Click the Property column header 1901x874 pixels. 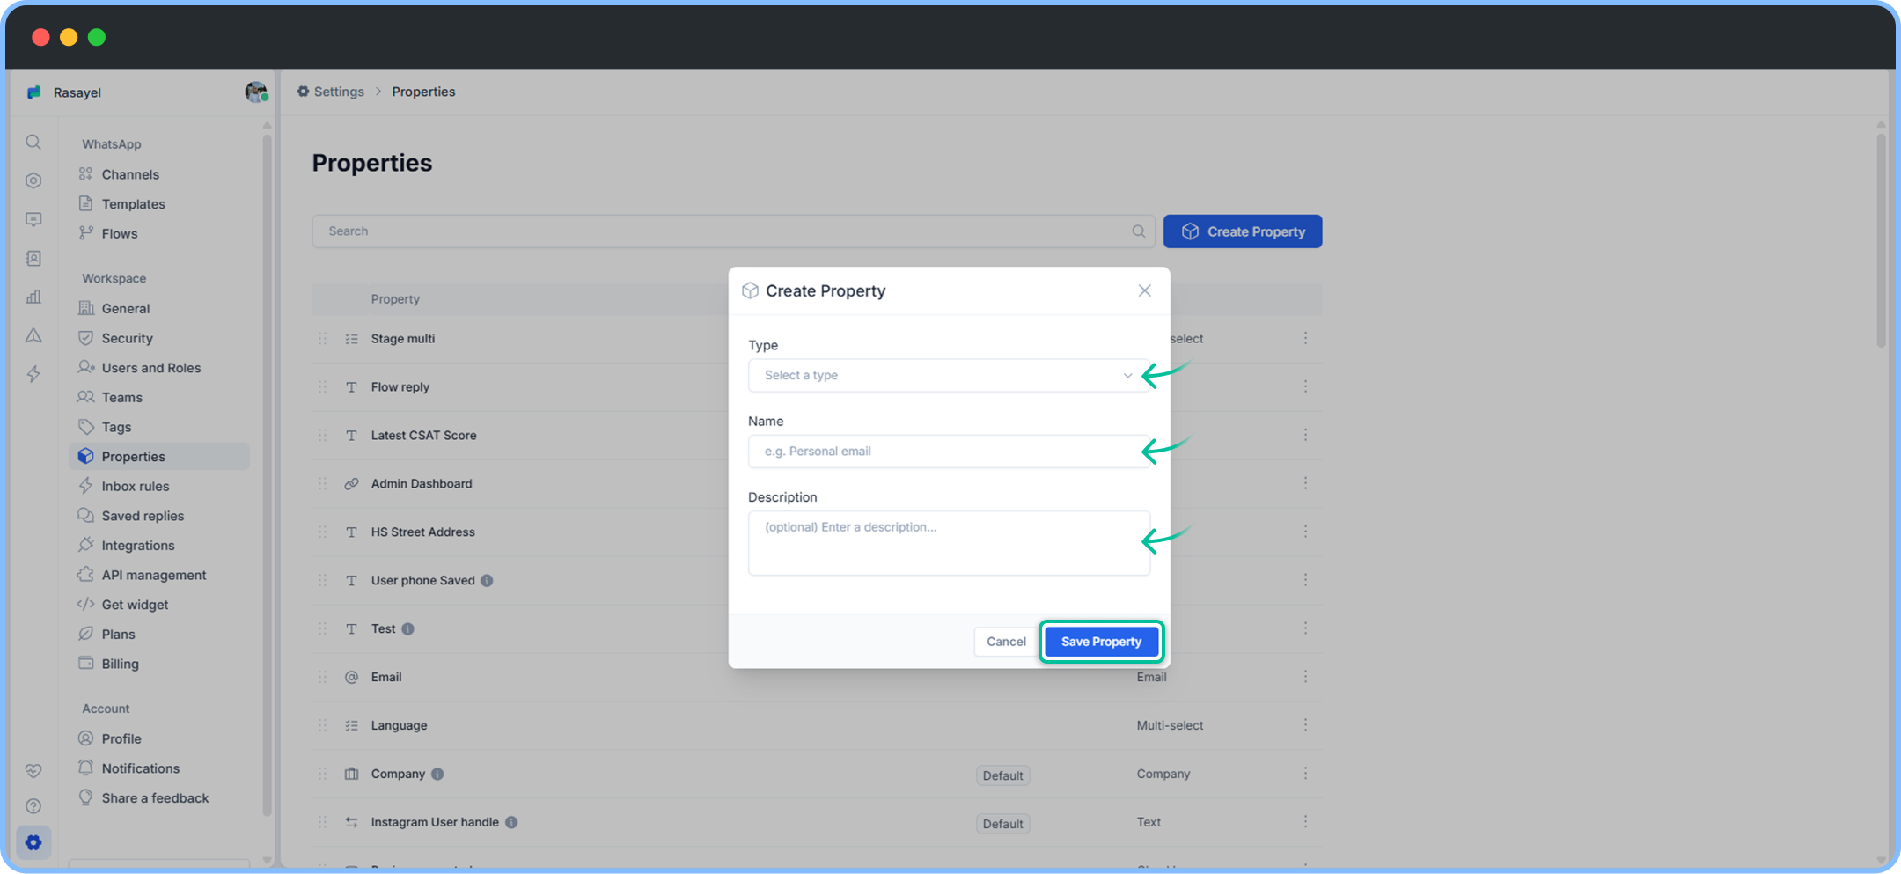[395, 299]
